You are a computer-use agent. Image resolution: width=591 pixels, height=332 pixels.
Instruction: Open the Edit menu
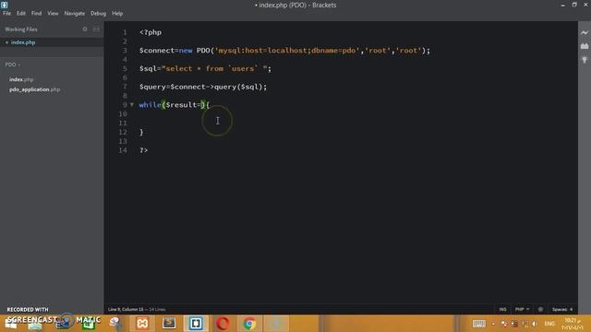click(x=20, y=13)
